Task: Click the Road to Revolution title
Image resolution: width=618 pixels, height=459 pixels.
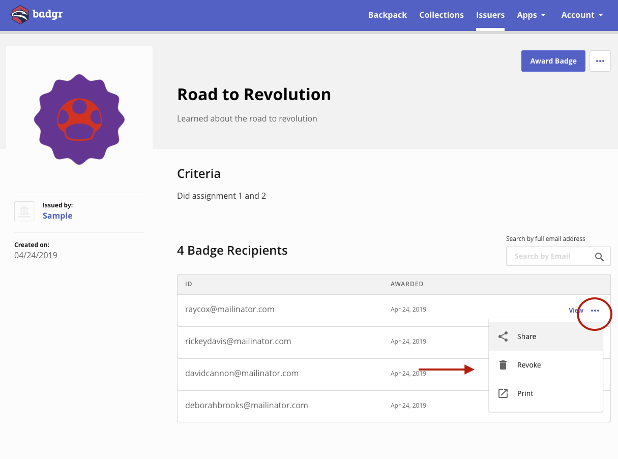Action: 254,95
